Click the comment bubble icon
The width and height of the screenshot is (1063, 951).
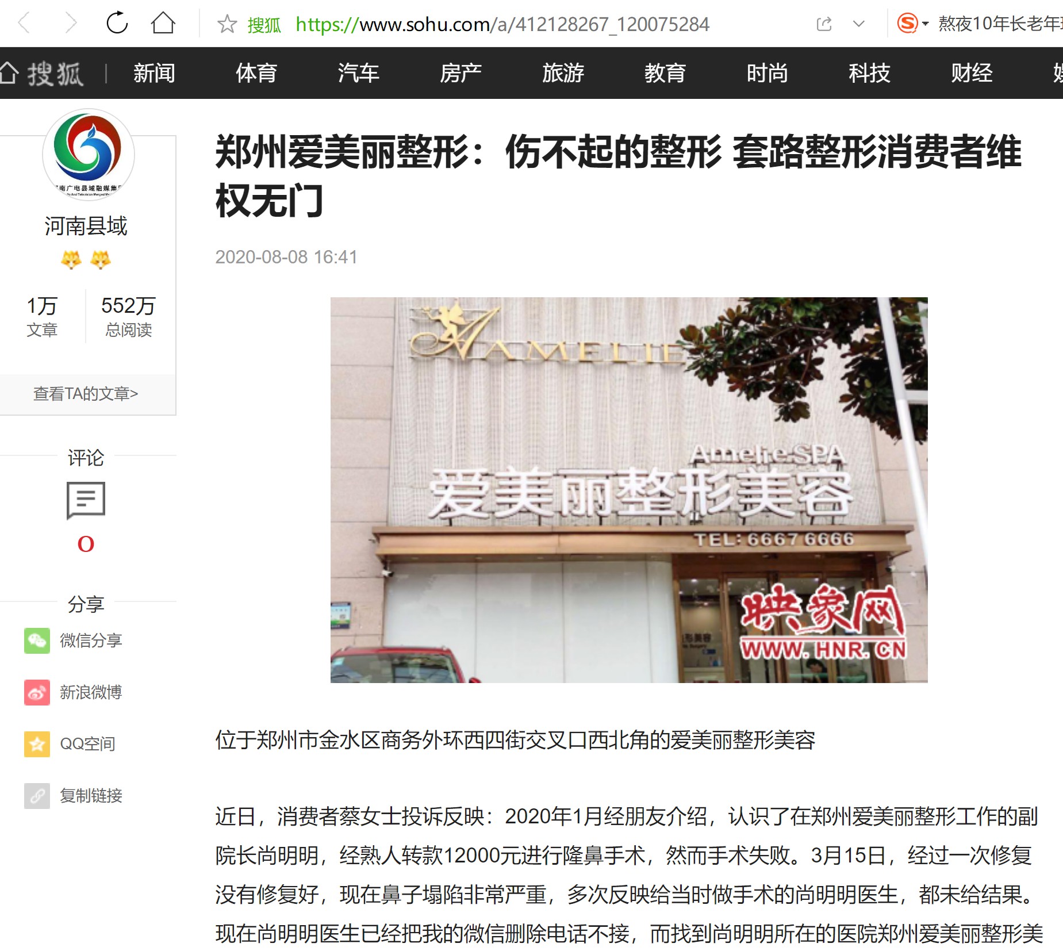coord(86,500)
